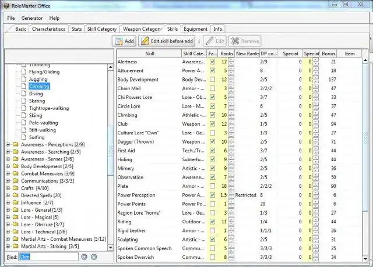Click the Lore - Technical folder icon
Image resolution: width=373 pixels, height=267 pixels.
(x=16, y=232)
